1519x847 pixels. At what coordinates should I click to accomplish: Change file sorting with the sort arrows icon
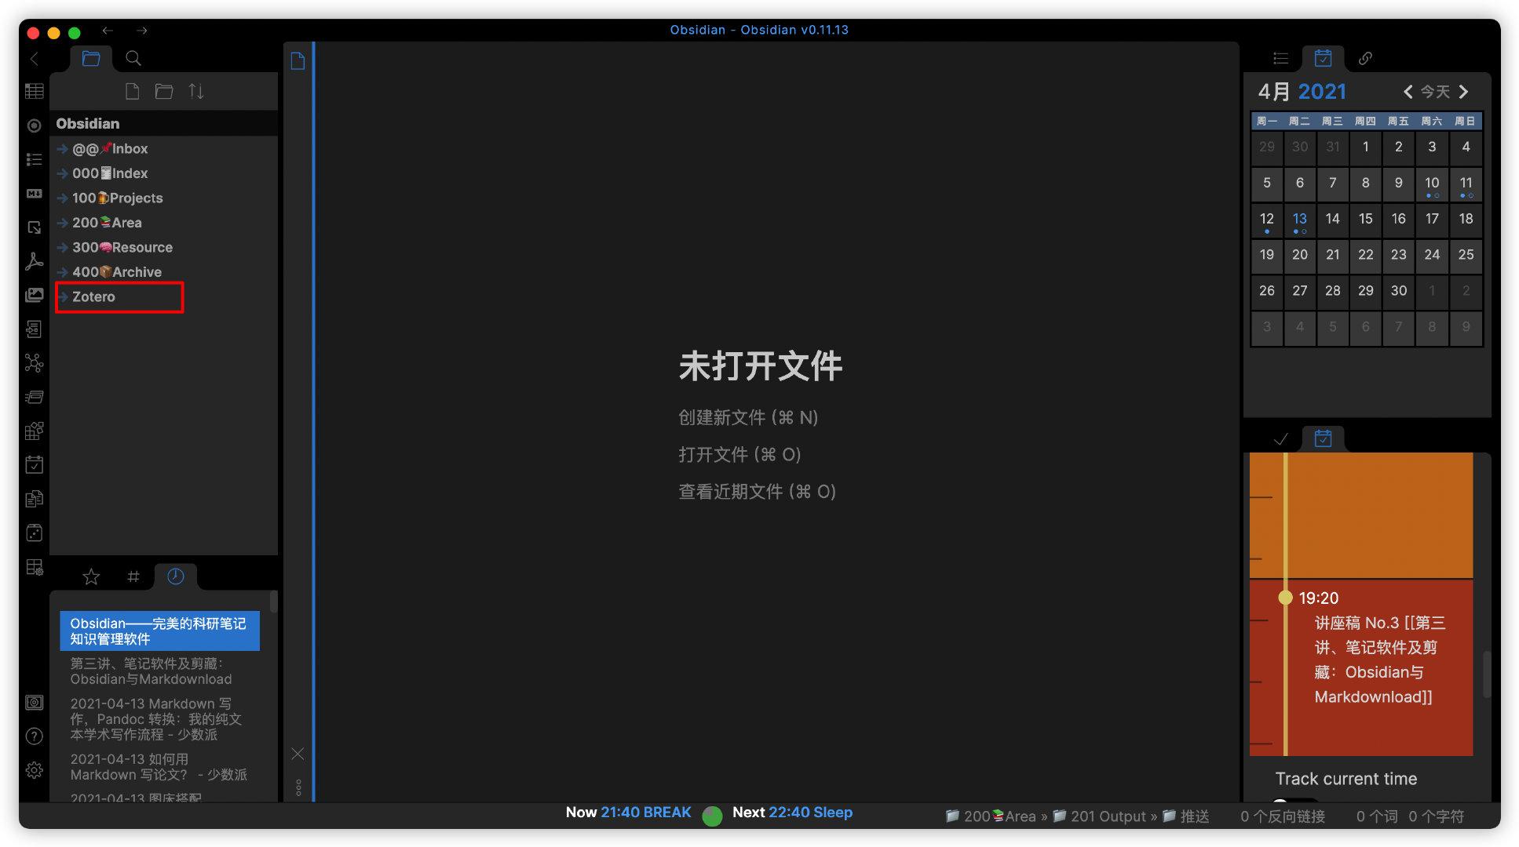tap(195, 91)
